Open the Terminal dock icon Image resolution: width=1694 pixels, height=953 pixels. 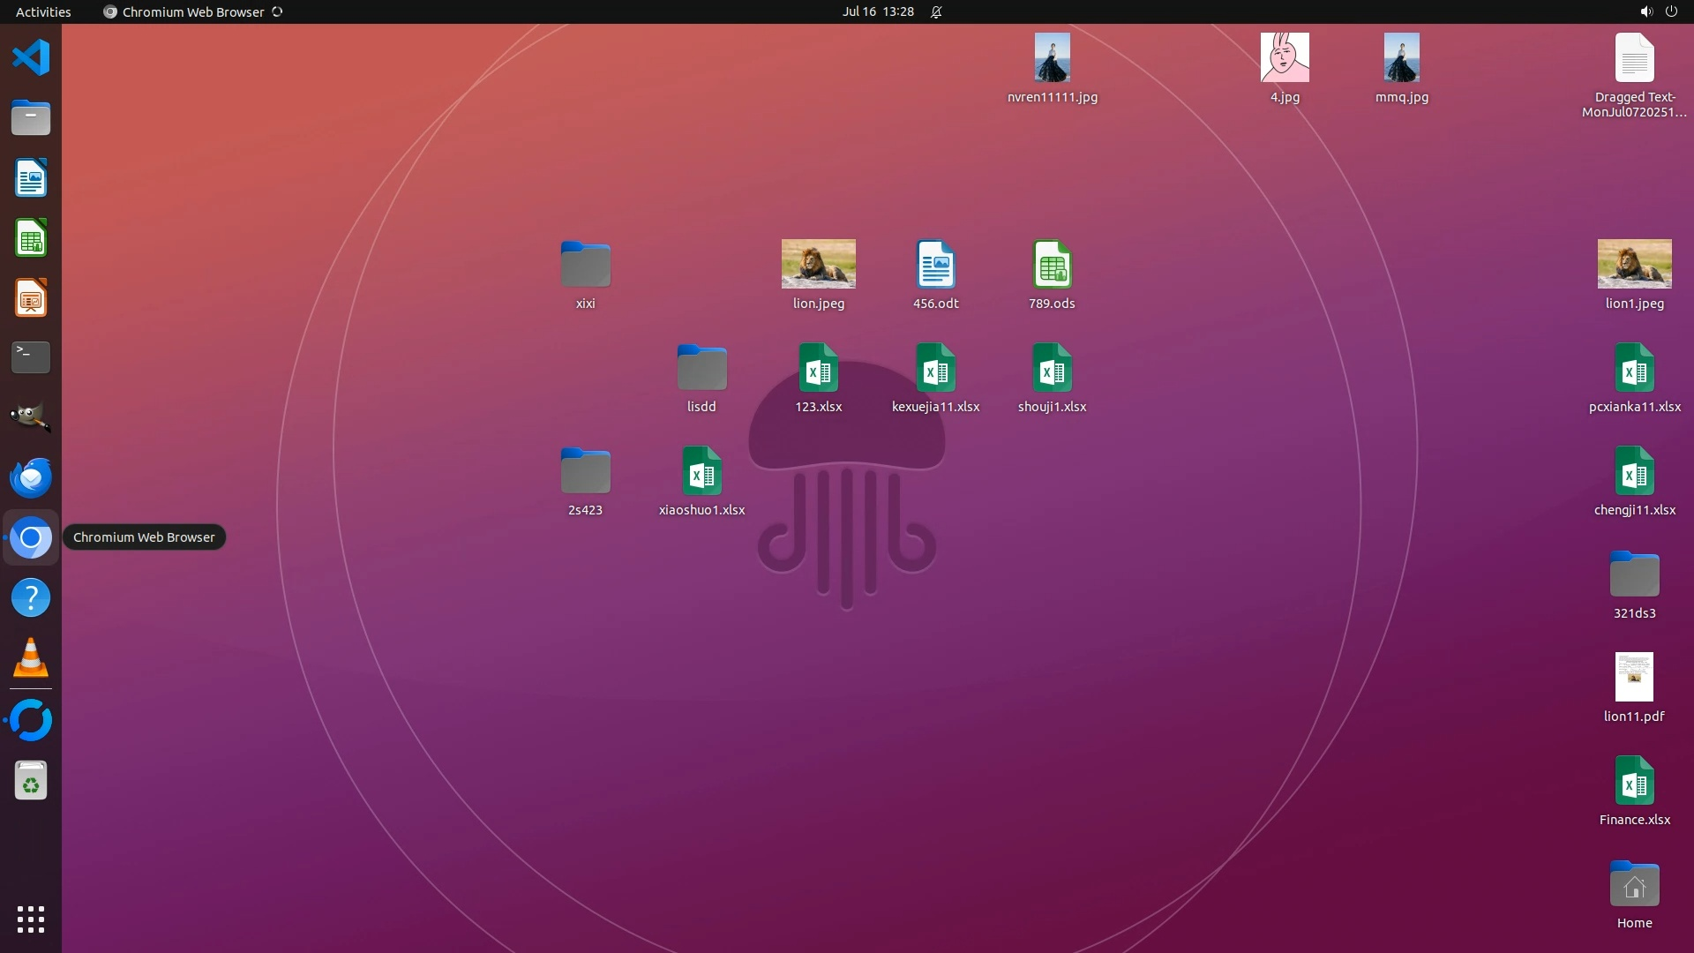coord(31,357)
